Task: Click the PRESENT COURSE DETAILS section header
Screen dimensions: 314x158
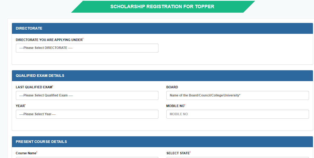Action: [162, 142]
